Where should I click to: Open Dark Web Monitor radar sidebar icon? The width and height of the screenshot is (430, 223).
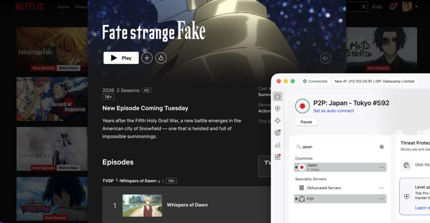[x=278, y=133]
